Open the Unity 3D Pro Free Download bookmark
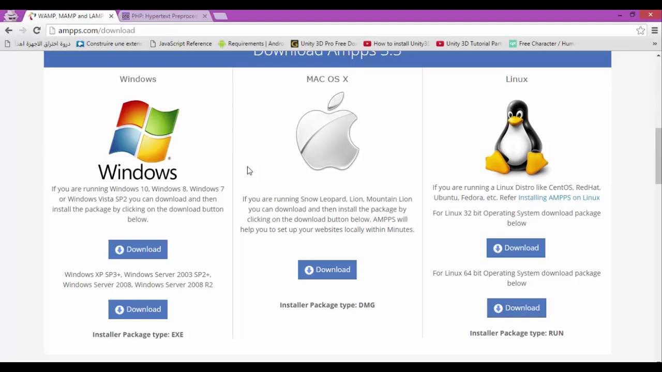Image resolution: width=662 pixels, height=372 pixels. pos(324,44)
